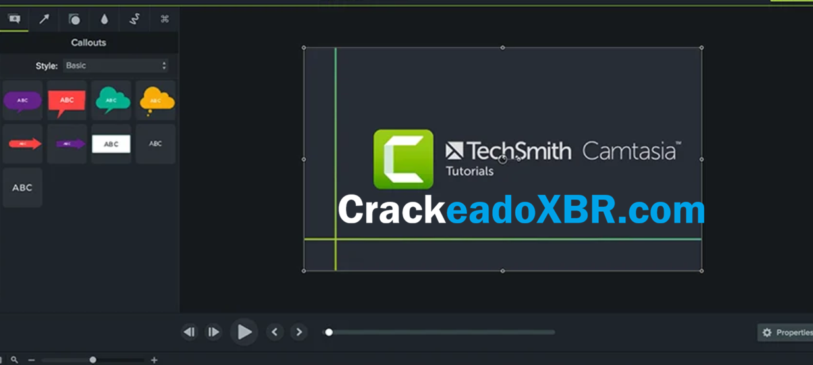This screenshot has width=813, height=365.
Task: Open the Blur and Highlight tab
Action: point(104,19)
